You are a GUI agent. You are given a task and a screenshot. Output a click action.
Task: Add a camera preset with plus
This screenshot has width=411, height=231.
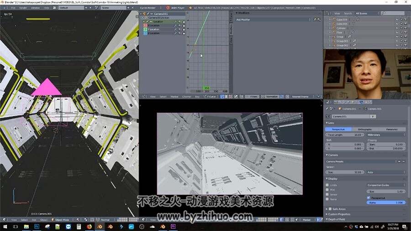399,162
